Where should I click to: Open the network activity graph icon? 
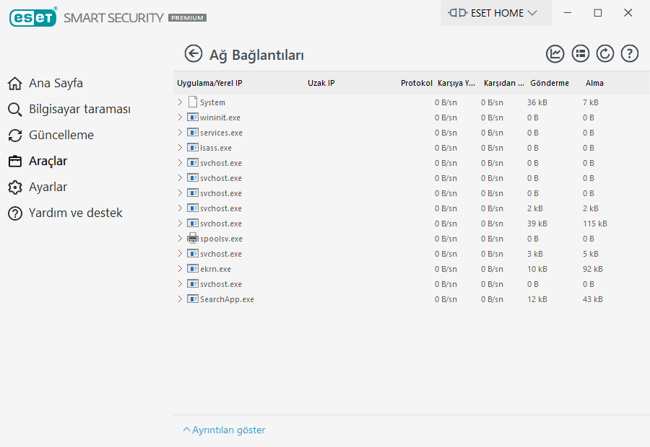555,54
